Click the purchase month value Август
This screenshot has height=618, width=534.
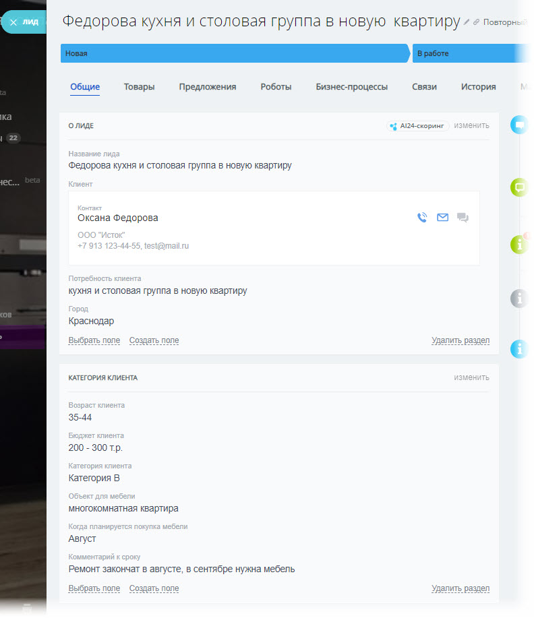[82, 538]
